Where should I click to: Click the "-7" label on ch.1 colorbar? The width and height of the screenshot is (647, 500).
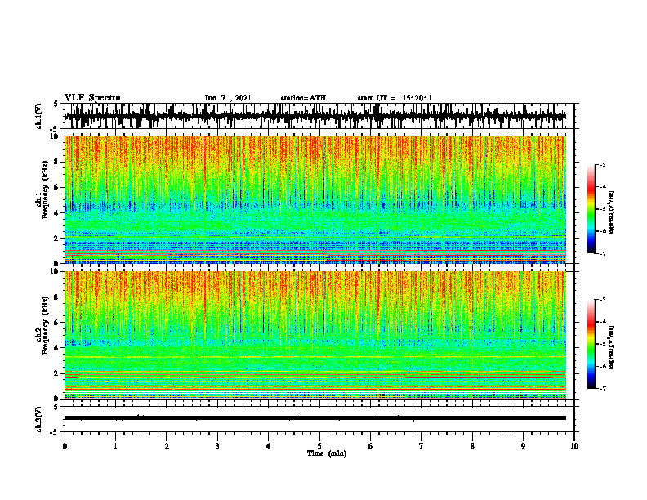coord(603,253)
